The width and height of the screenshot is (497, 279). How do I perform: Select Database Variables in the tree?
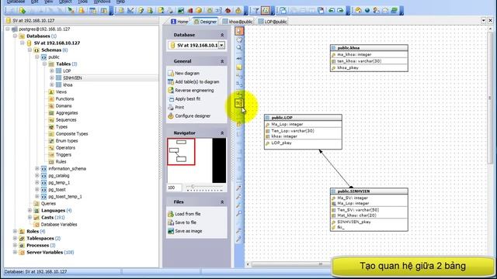point(59,224)
